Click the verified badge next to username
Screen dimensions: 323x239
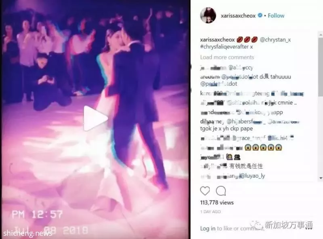(x=260, y=15)
